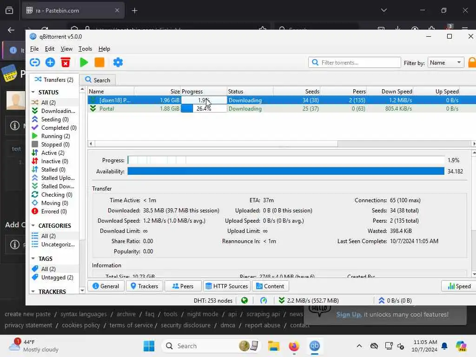Image resolution: width=476 pixels, height=357 pixels.
Task: Select the Uncategorized category
Action: pyautogui.click(x=54, y=245)
